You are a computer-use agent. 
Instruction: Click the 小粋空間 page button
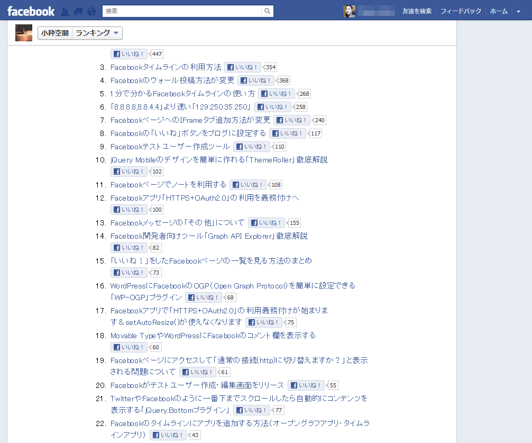pos(55,33)
